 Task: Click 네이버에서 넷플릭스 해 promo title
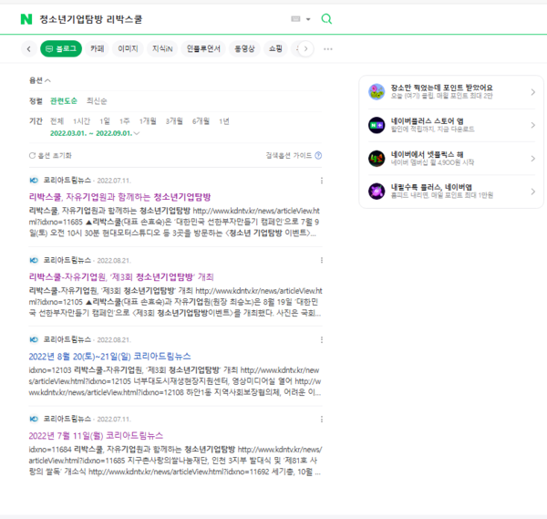pyautogui.click(x=427, y=155)
